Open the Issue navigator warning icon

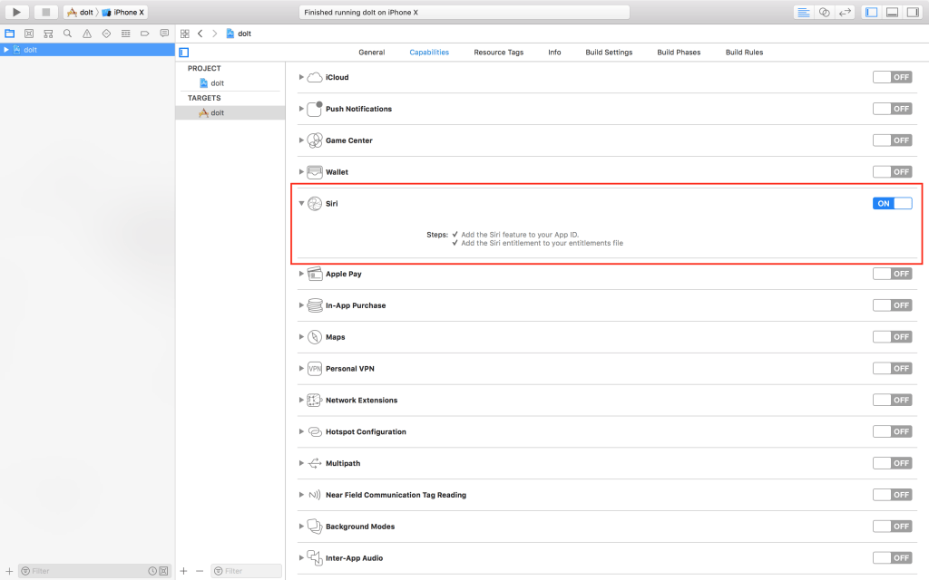coord(87,33)
